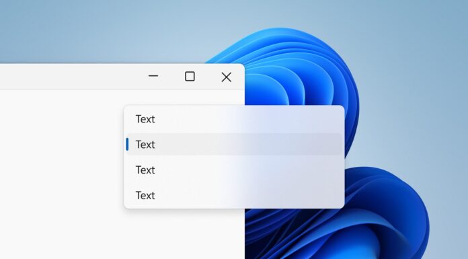The height and width of the screenshot is (259, 468).
Task: Select the Text item just below the highlighted one
Action: (234, 170)
